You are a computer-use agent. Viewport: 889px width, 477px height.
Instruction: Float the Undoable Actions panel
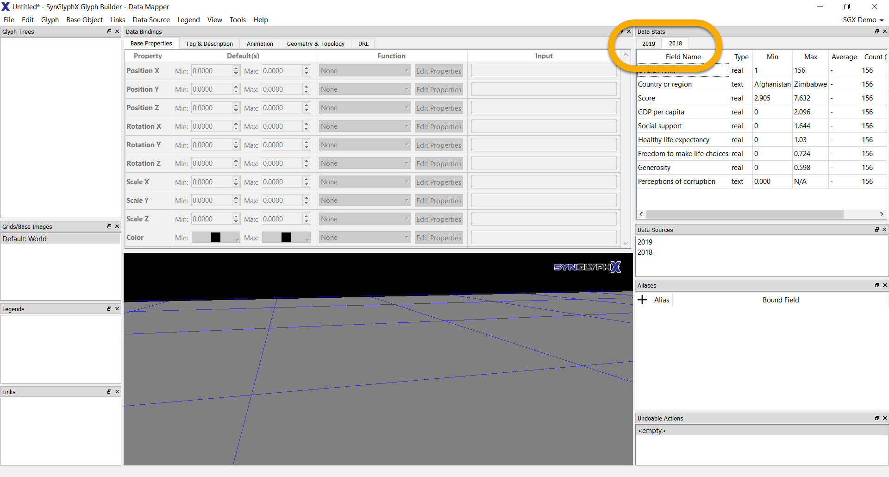point(877,418)
